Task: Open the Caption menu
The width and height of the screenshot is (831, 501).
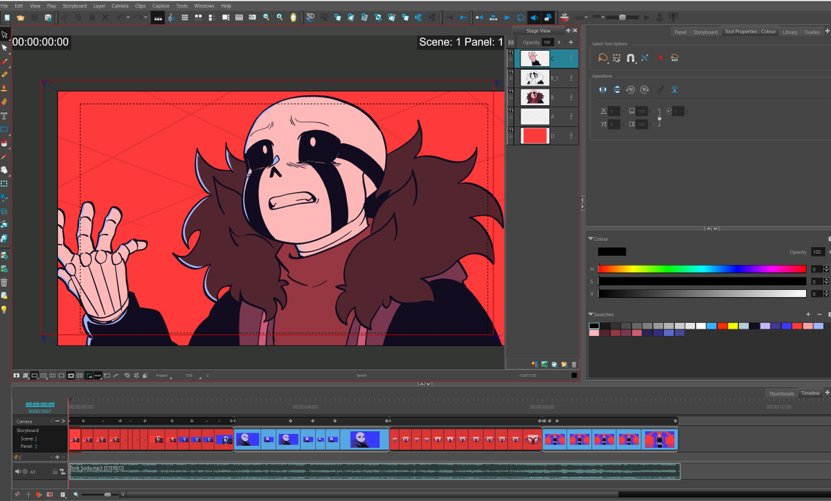Action: tap(161, 6)
